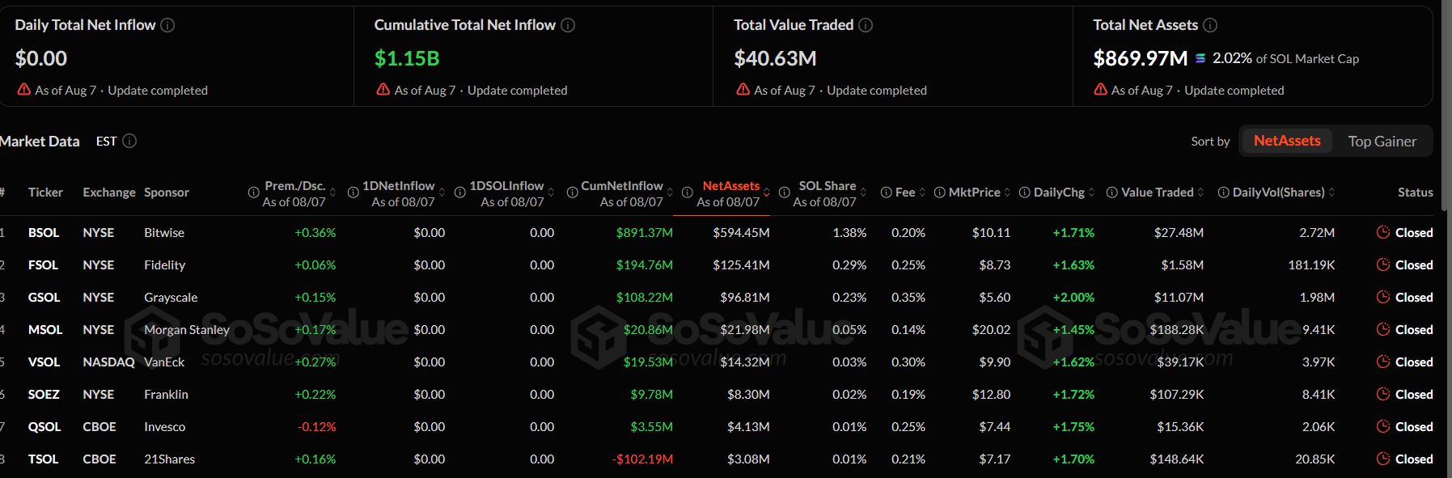Open the Grayscale GSOL ticker link
1452x478 pixels.
pyautogui.click(x=44, y=297)
